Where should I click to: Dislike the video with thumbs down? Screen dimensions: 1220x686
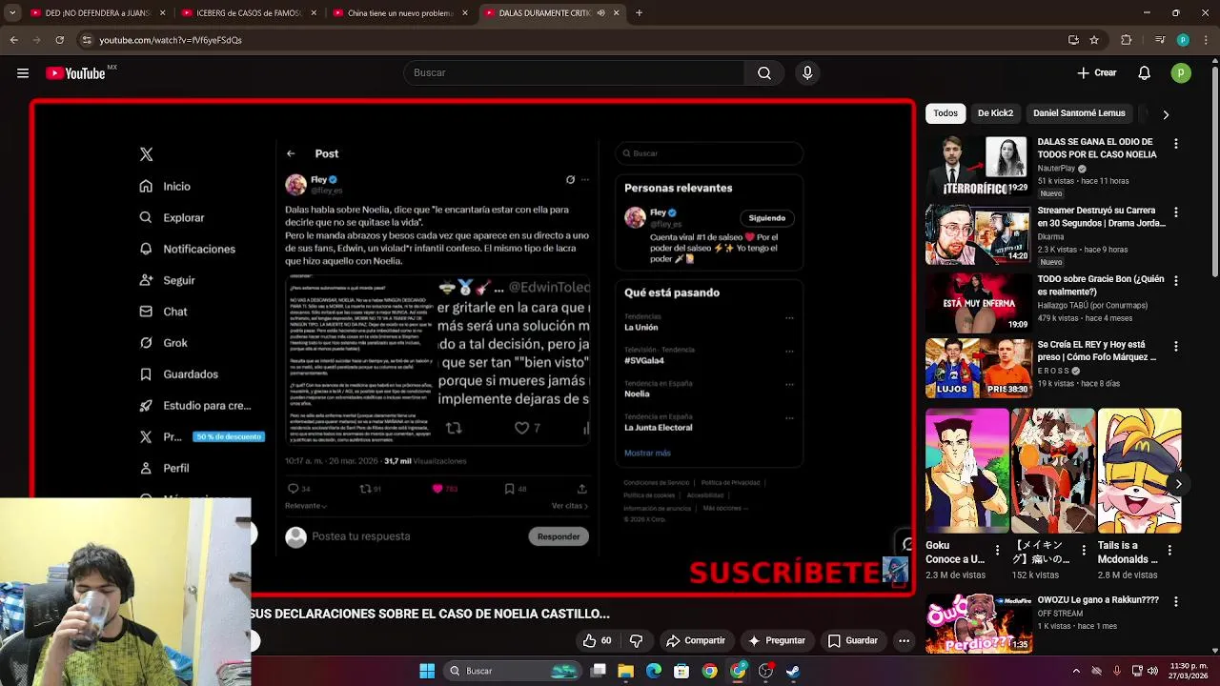637,641
